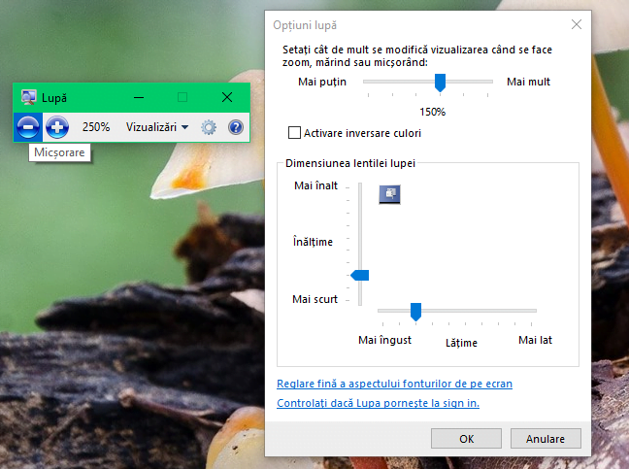The width and height of the screenshot is (629, 469).
Task: Open the Vizualizări dropdown menu
Action: coord(157,127)
